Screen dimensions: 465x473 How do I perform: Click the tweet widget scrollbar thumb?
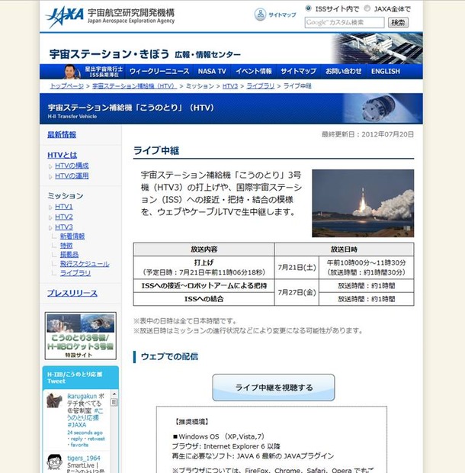(114, 402)
